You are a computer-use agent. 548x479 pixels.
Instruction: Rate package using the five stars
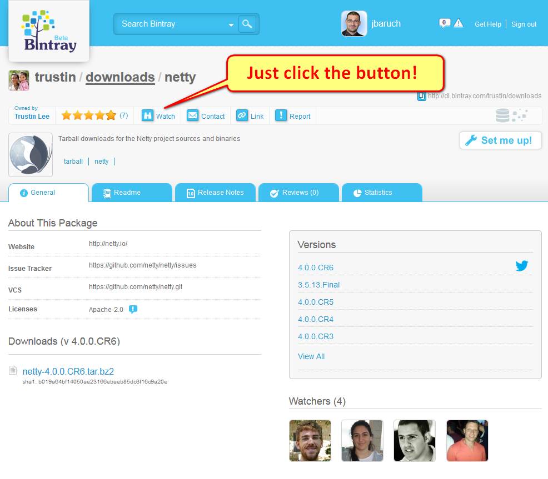point(88,115)
